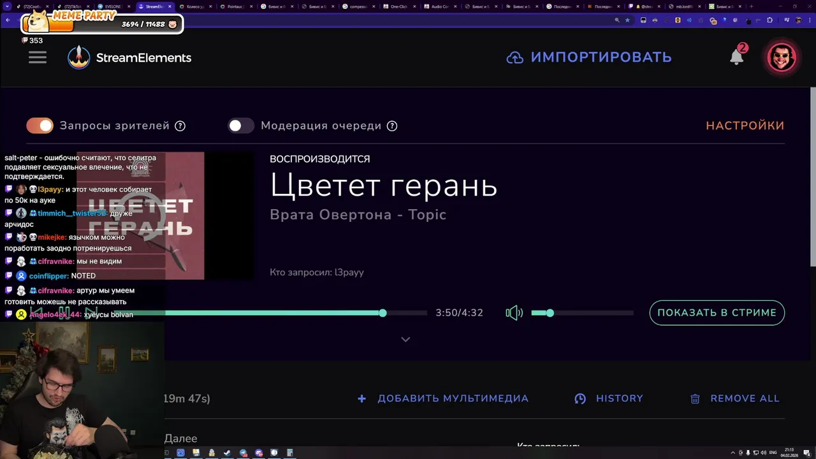Click ПОКАЗАТЬ В СТРИМЕ button
This screenshot has width=816, height=459.
pyautogui.click(x=717, y=312)
